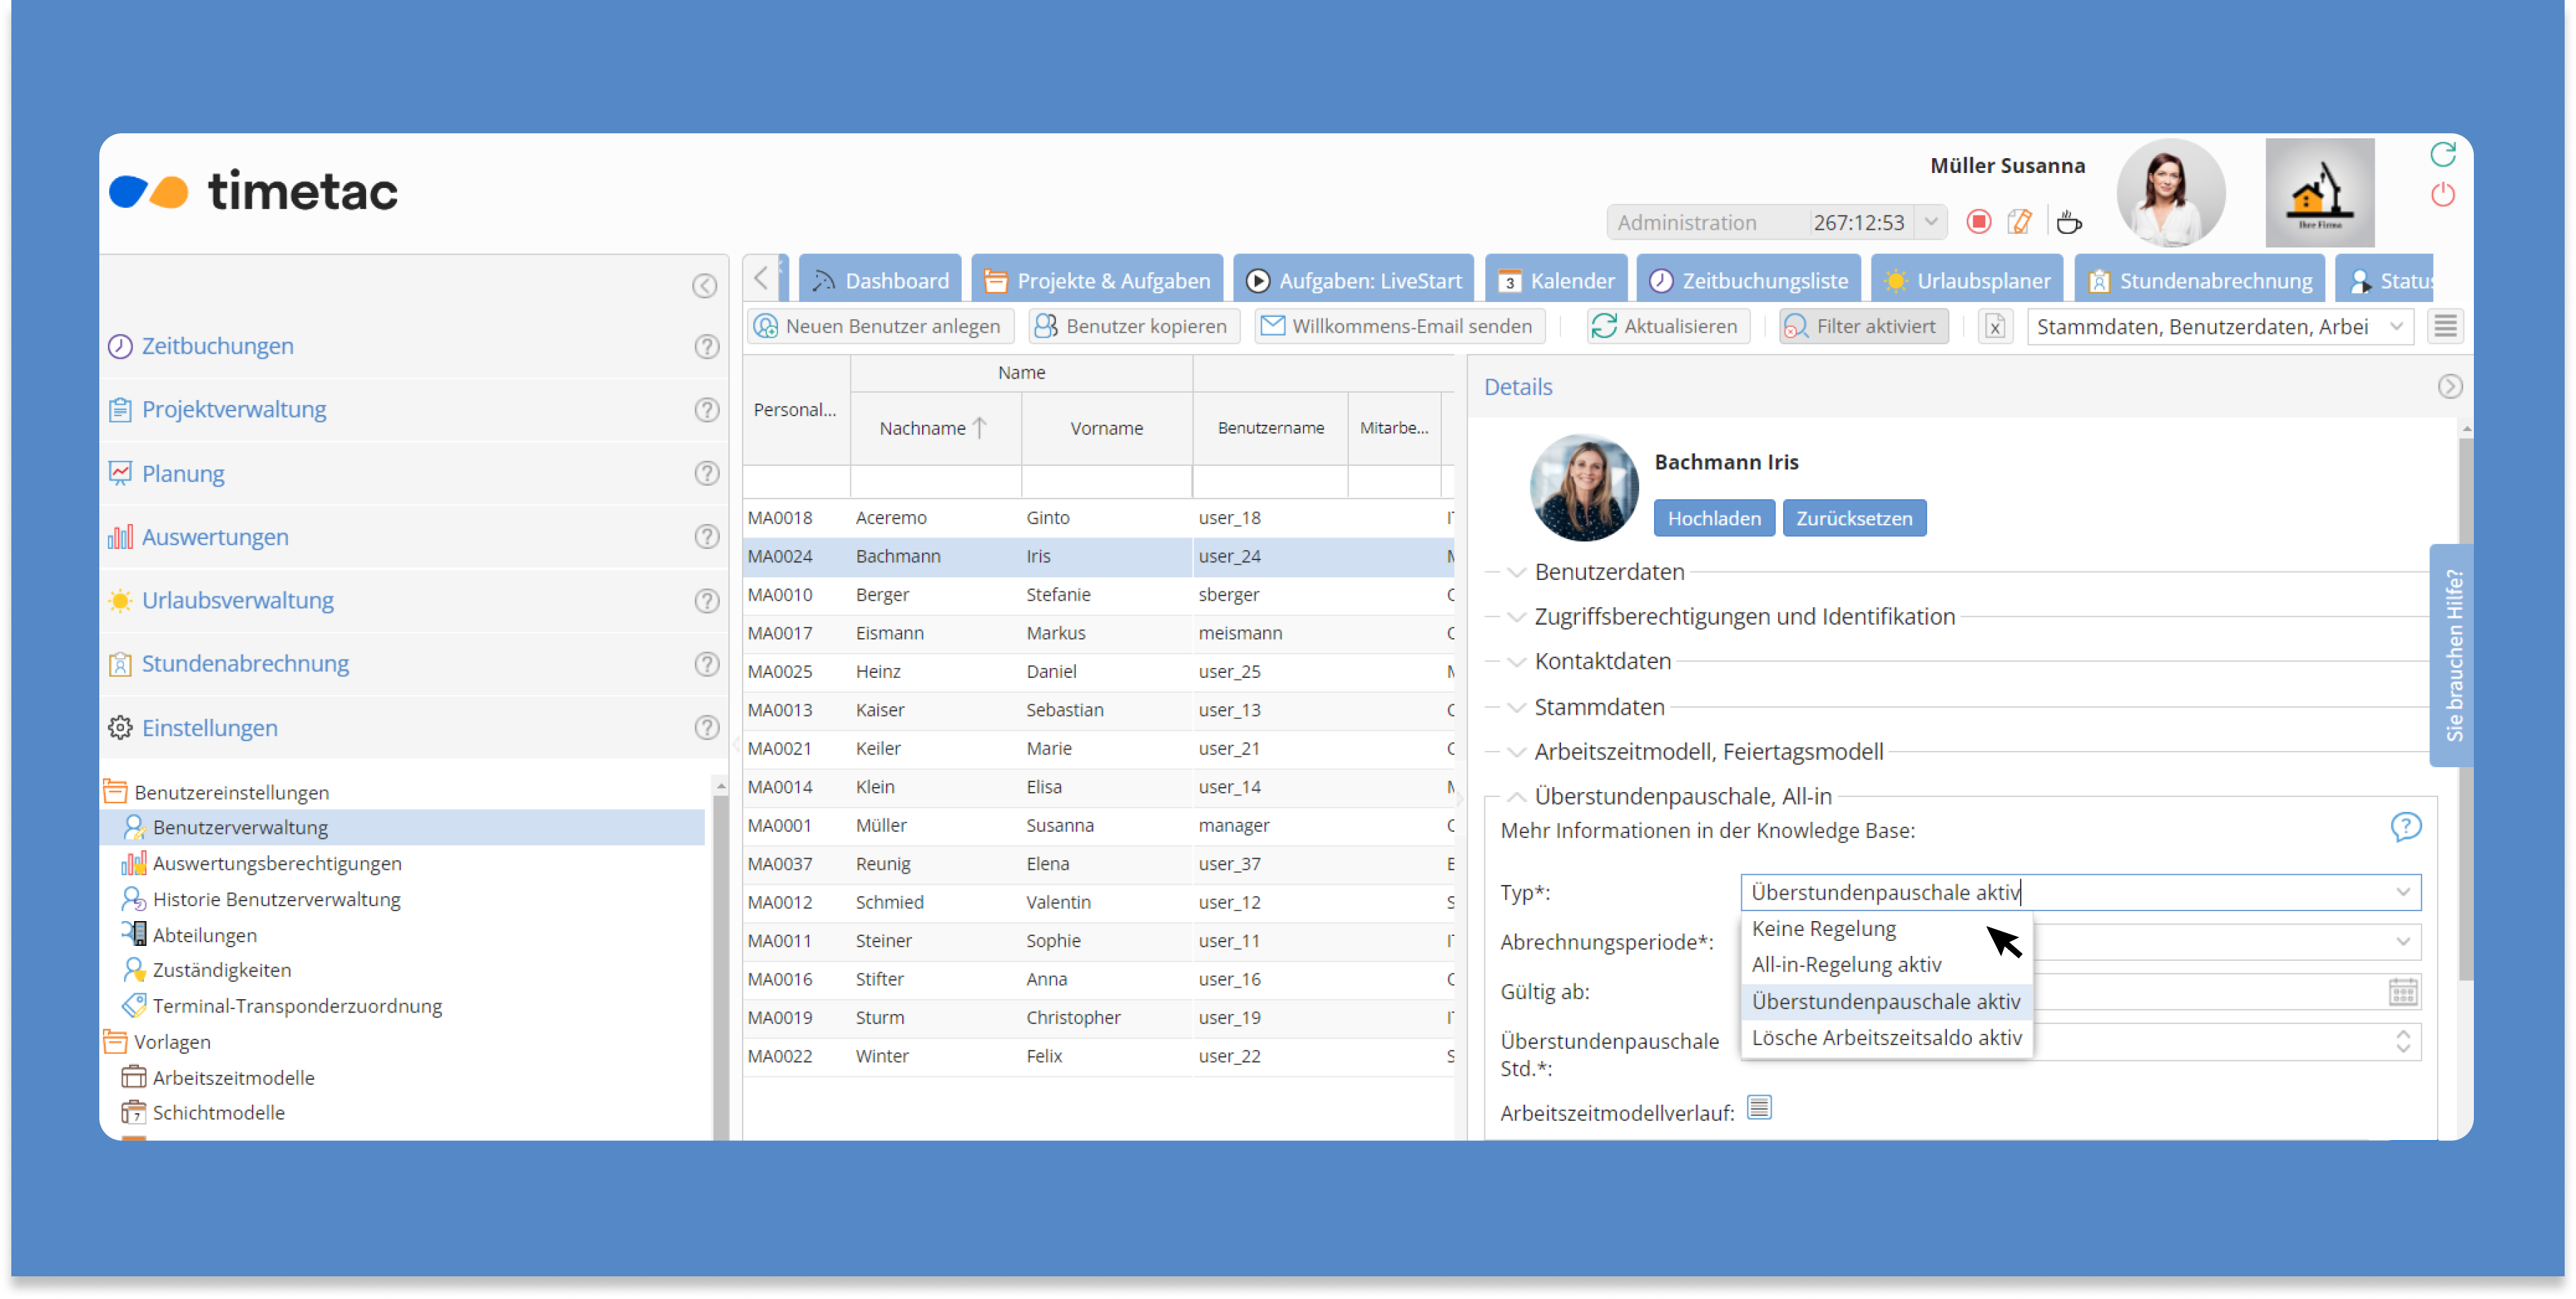Switch to the Urlaubsplaner tab

(1967, 281)
